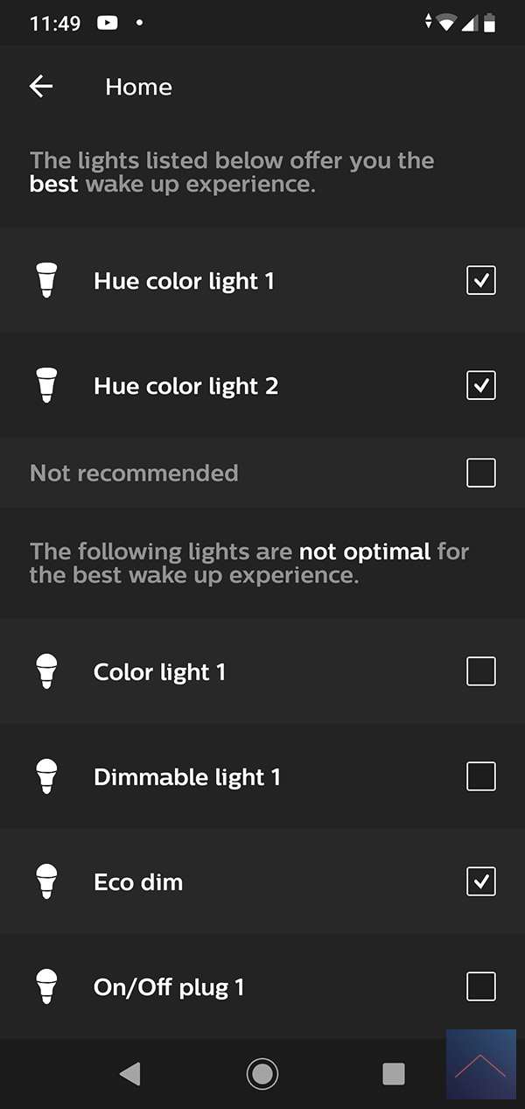Tap the back arrow icon
525x1109 pixels.
(41, 87)
